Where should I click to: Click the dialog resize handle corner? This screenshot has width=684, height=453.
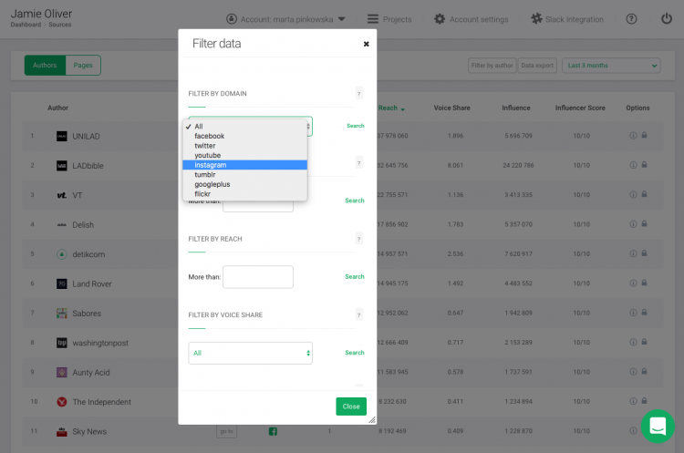(x=372, y=420)
